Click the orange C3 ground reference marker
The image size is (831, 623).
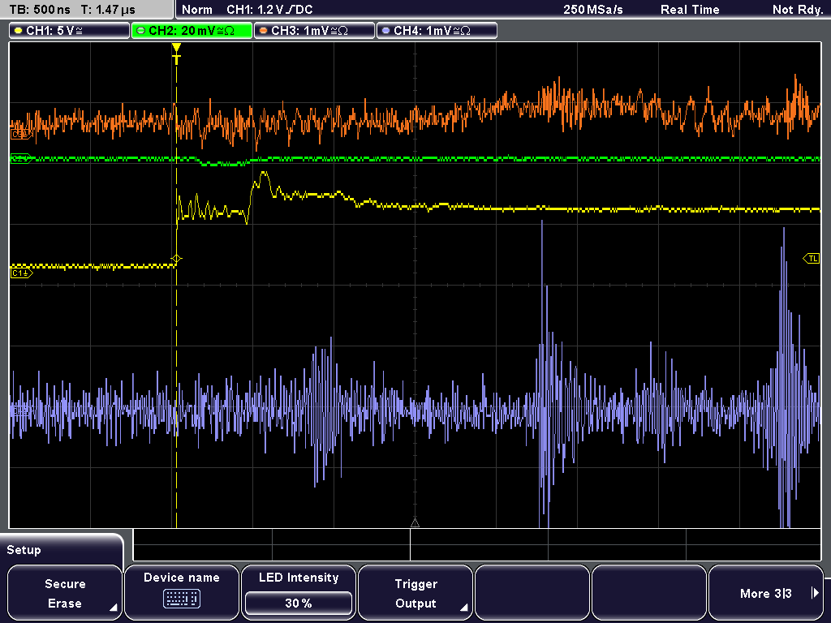pyautogui.click(x=21, y=135)
